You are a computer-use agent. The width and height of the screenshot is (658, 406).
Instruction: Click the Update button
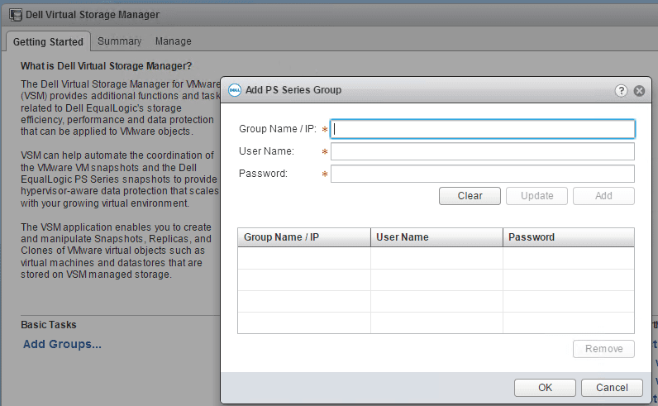pos(536,196)
